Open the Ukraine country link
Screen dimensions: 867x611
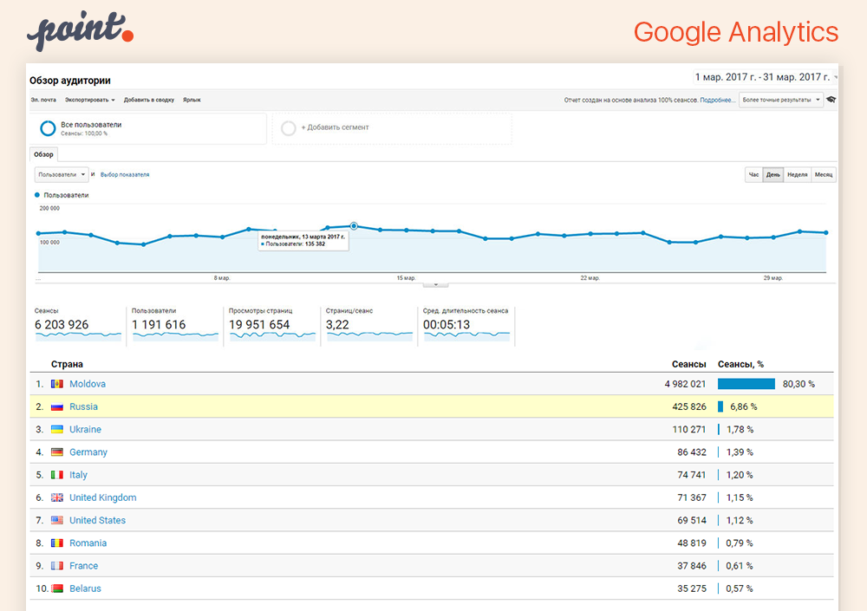click(85, 429)
